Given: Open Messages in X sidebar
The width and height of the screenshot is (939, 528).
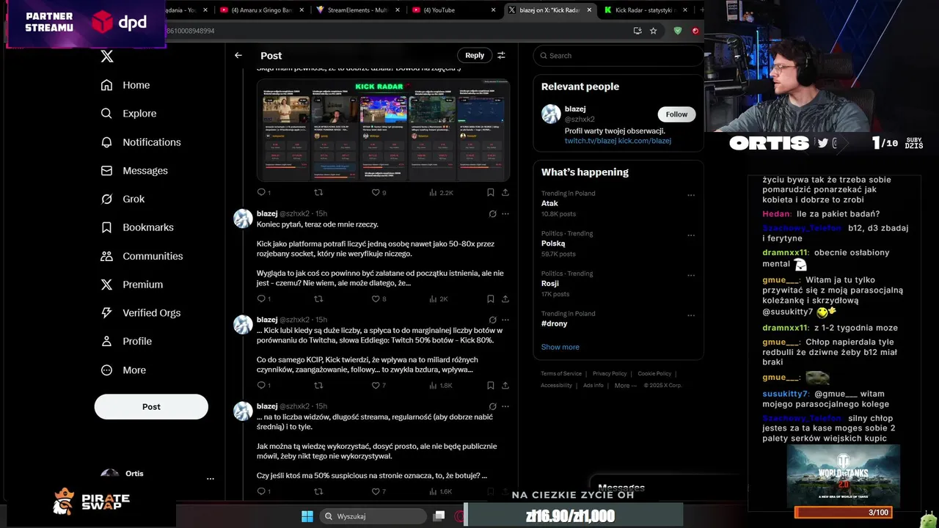Looking at the screenshot, I should (x=134, y=171).
